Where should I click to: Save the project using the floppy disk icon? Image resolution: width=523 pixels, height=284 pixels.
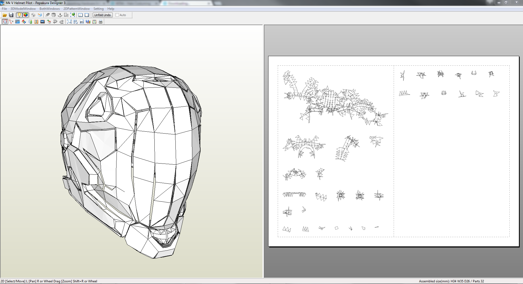click(11, 15)
